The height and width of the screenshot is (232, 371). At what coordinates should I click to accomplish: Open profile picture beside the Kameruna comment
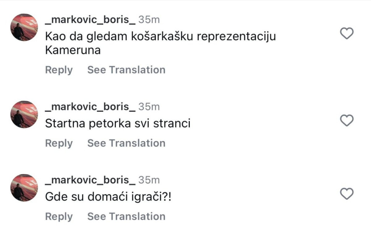tap(24, 28)
